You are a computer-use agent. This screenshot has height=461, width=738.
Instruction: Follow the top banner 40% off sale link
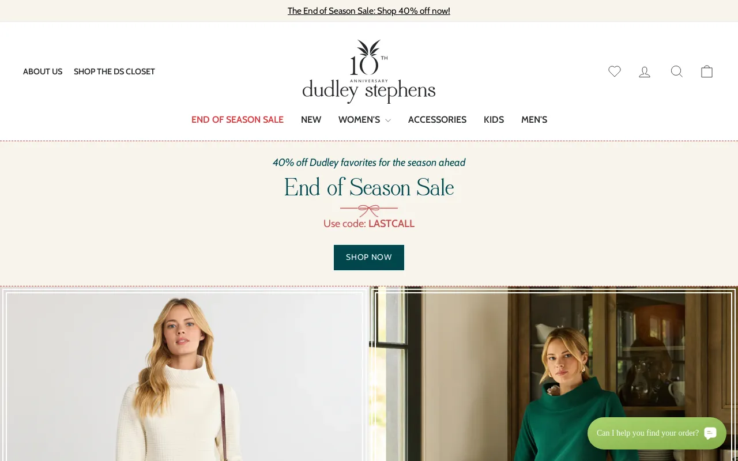point(369,11)
